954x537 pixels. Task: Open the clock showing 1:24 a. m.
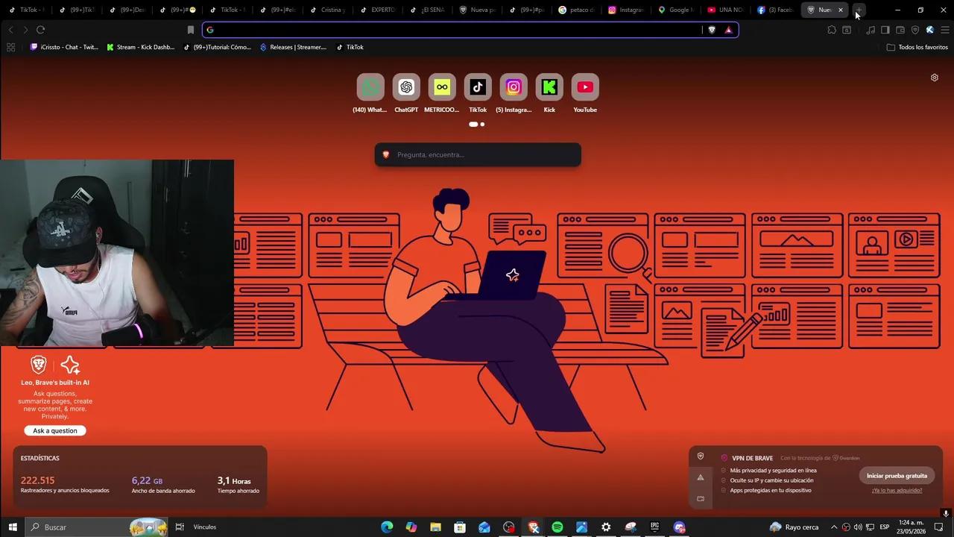tap(911, 527)
